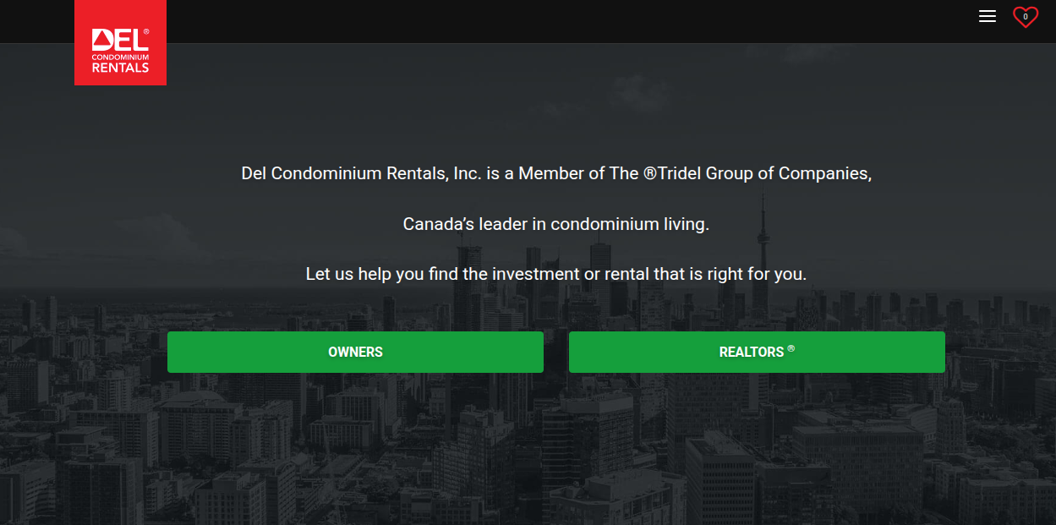Select the REALTORS green button
The height and width of the screenshot is (525, 1056).
(757, 352)
